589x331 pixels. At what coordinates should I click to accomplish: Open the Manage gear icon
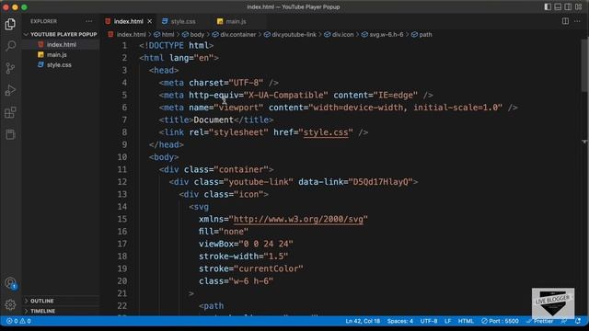tap(10, 304)
